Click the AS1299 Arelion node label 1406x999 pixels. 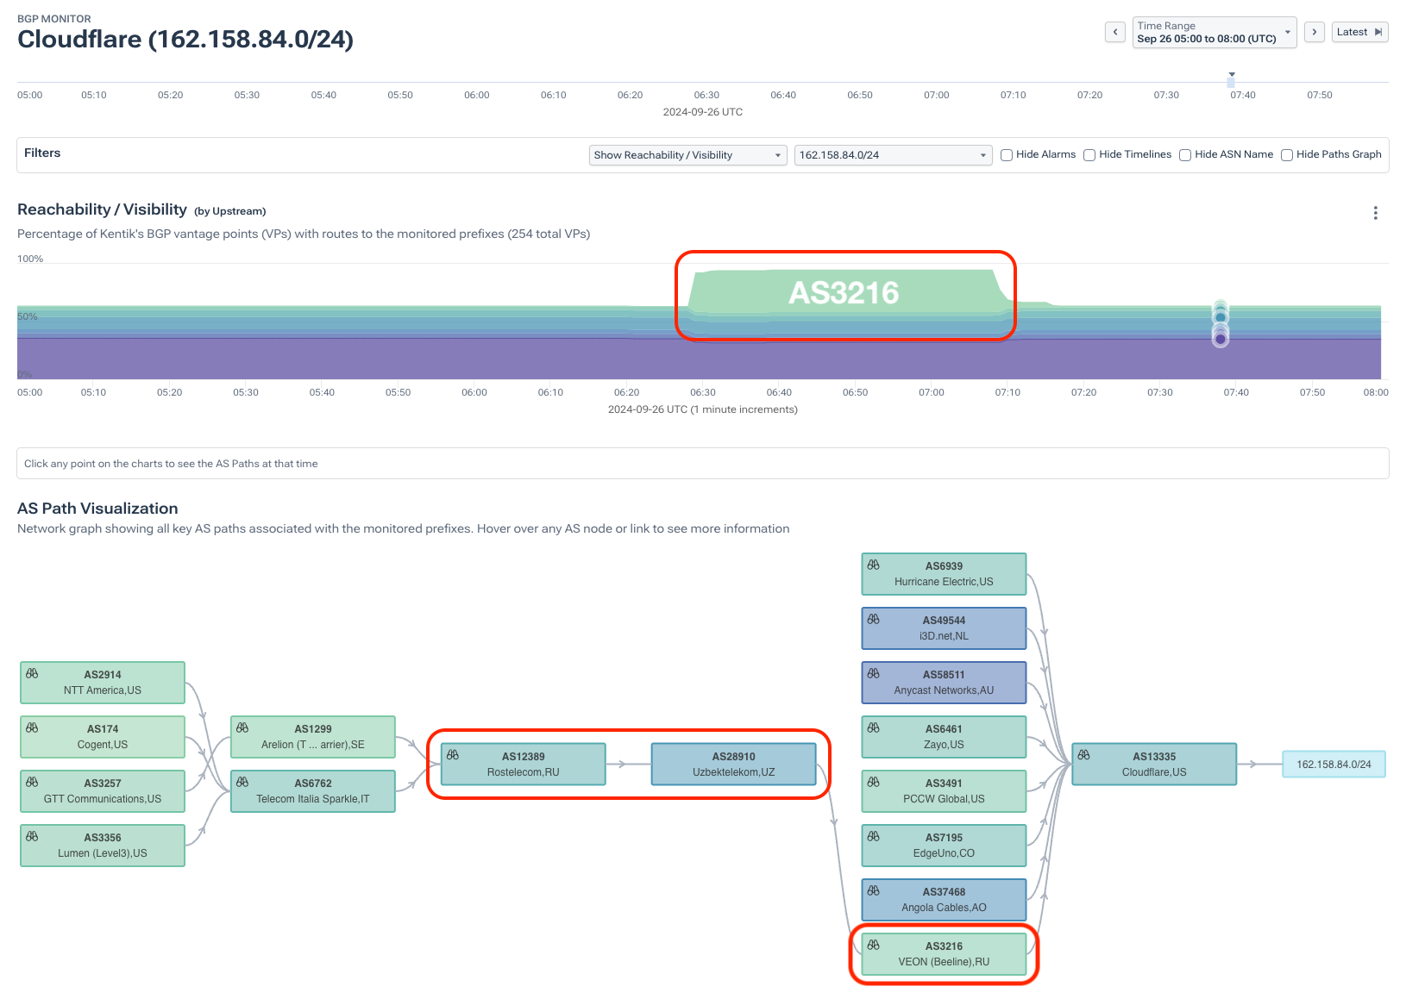[x=313, y=737]
